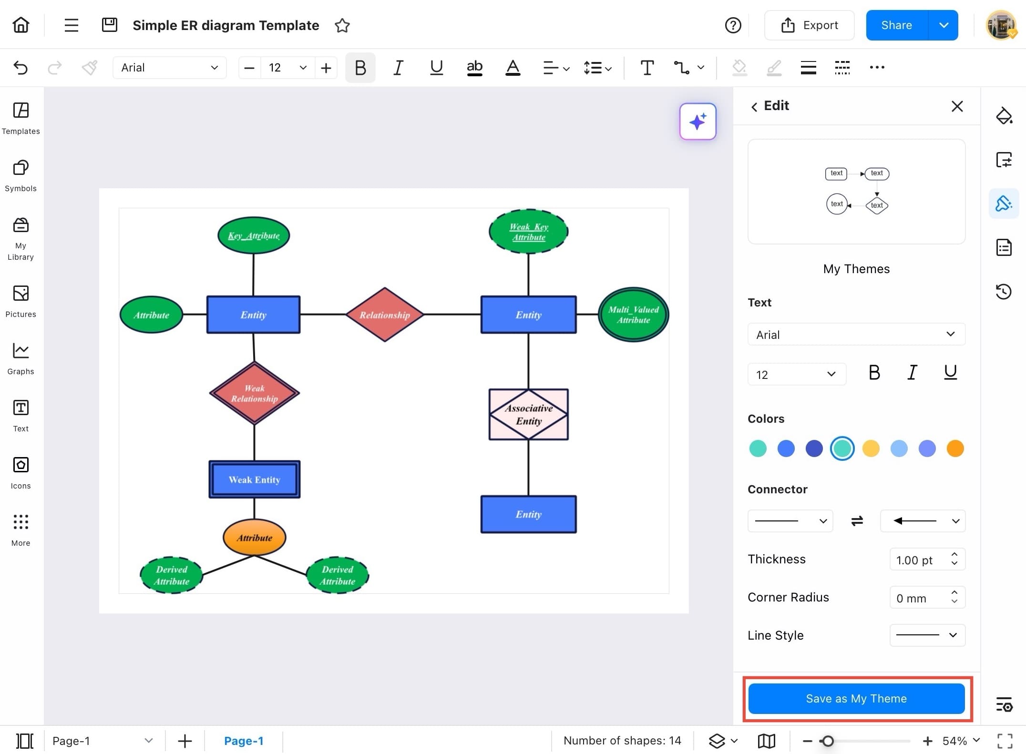
Task: Pick the orange theme color swatch
Action: [955, 448]
